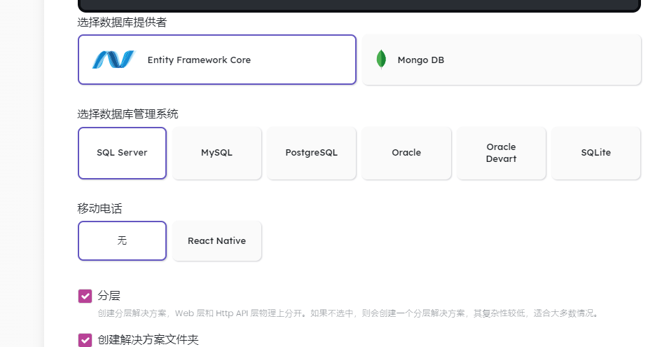Toggle the 创建解决方案文件夹 checkbox
The image size is (648, 347).
click(x=85, y=340)
